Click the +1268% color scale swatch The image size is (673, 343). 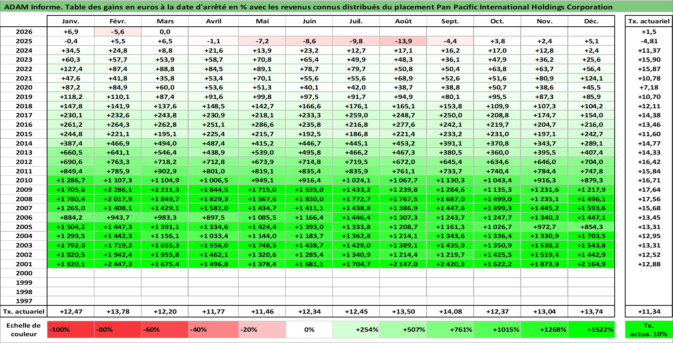[545, 329]
